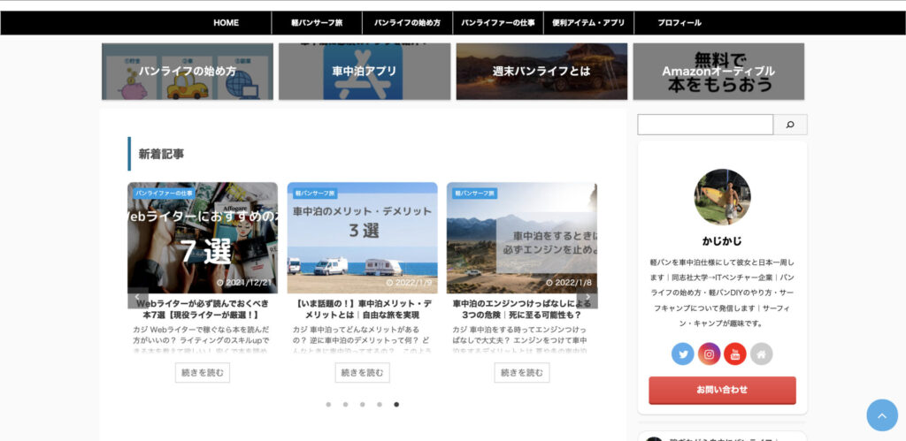Click 続きを読む under the エンジンつけっぱなし article

(522, 373)
